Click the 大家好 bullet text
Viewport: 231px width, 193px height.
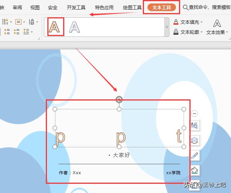tap(121, 155)
